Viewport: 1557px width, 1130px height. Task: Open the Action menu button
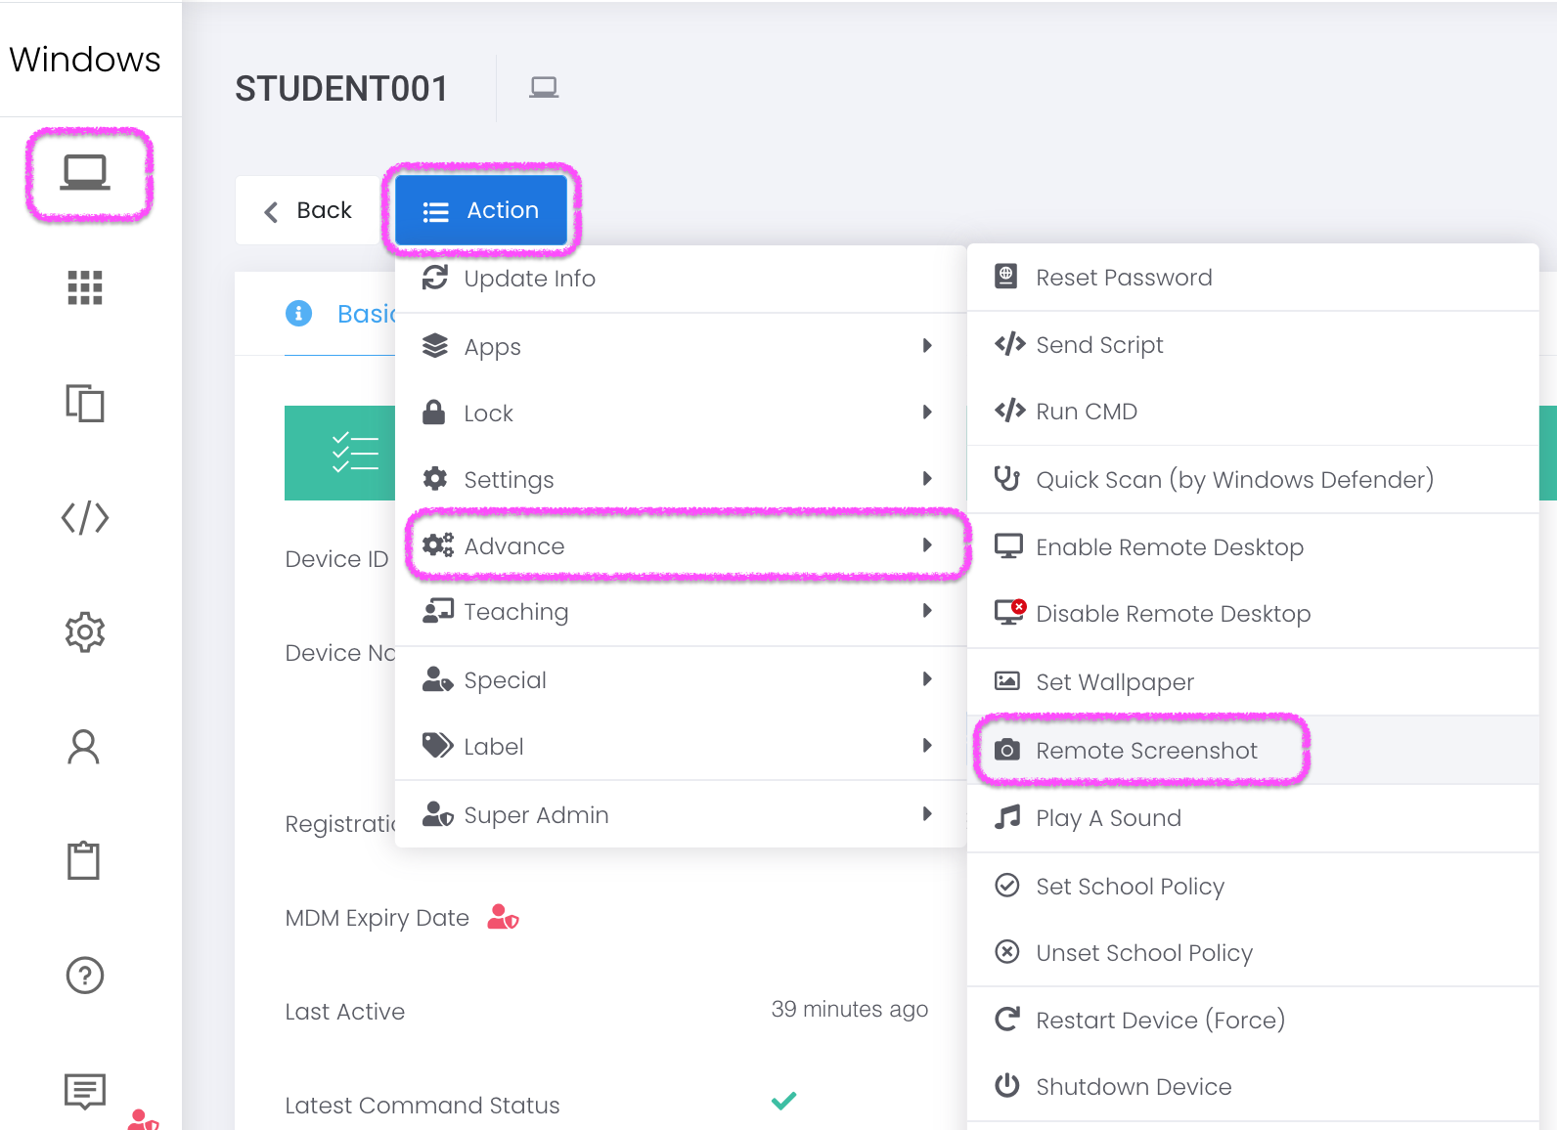point(481,210)
